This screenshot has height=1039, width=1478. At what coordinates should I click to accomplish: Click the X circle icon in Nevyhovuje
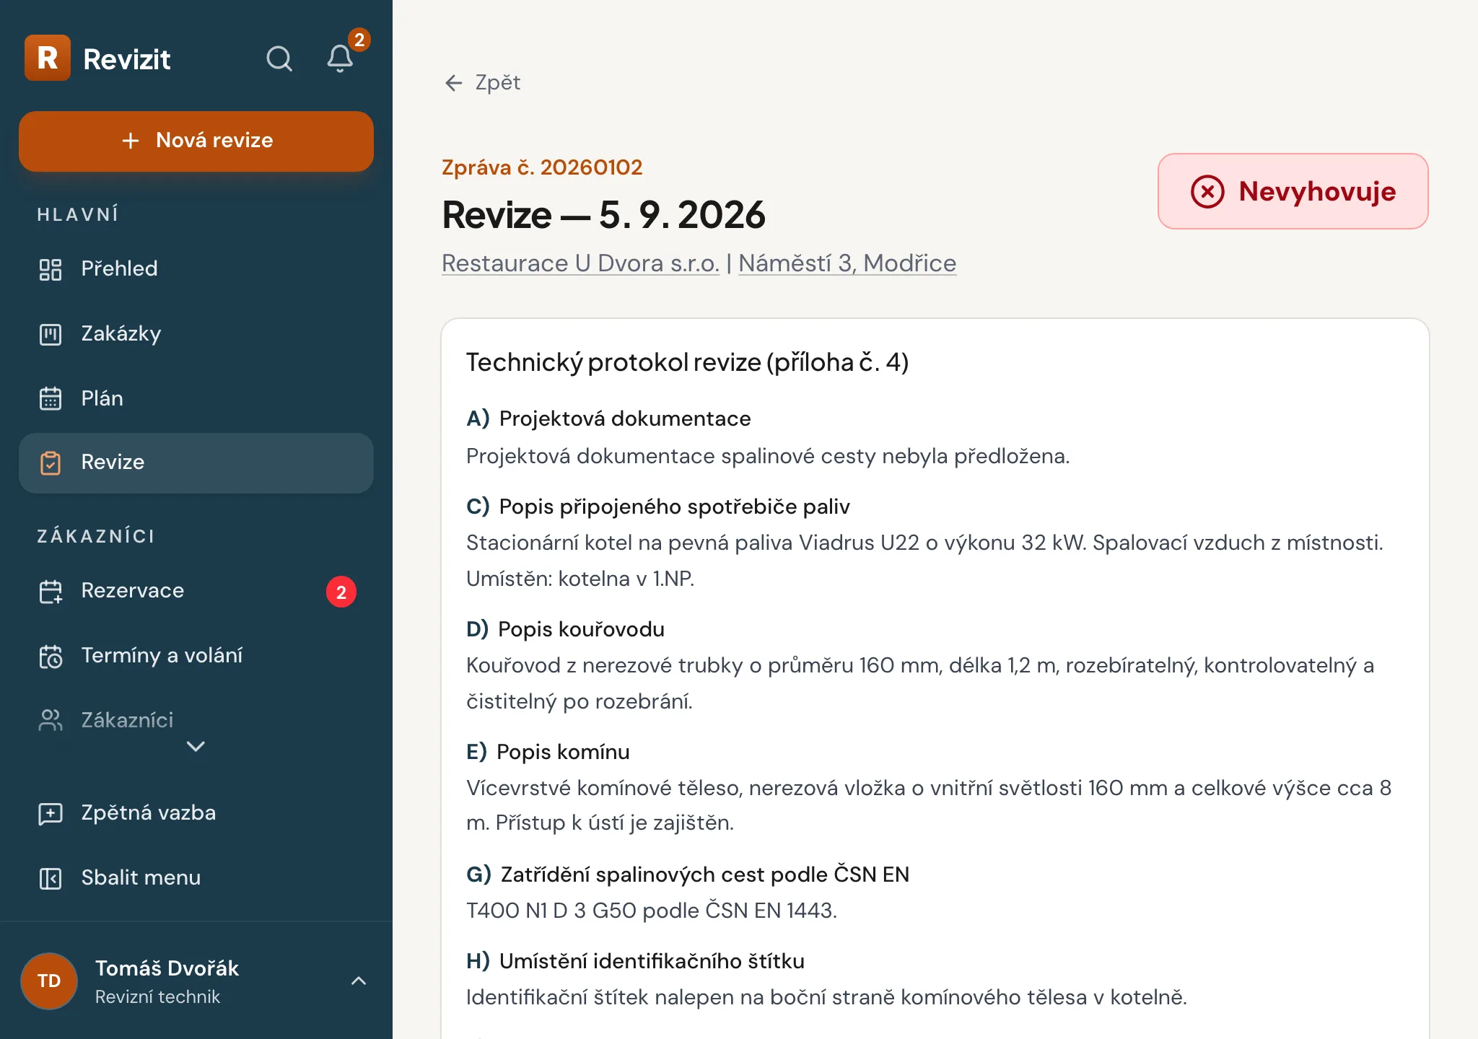pyautogui.click(x=1207, y=192)
